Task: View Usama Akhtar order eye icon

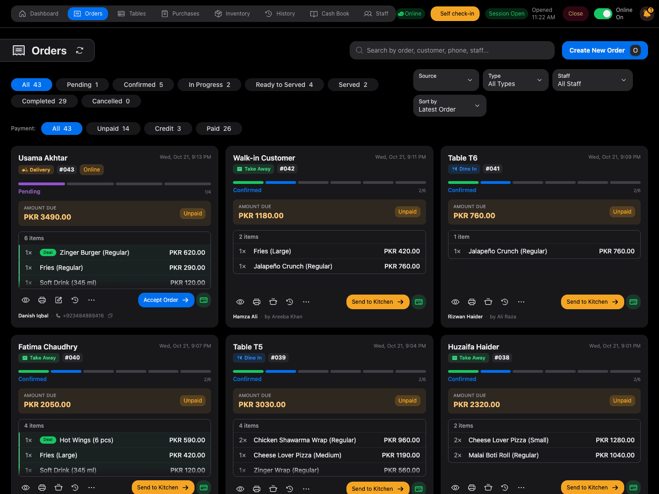Action: point(26,300)
